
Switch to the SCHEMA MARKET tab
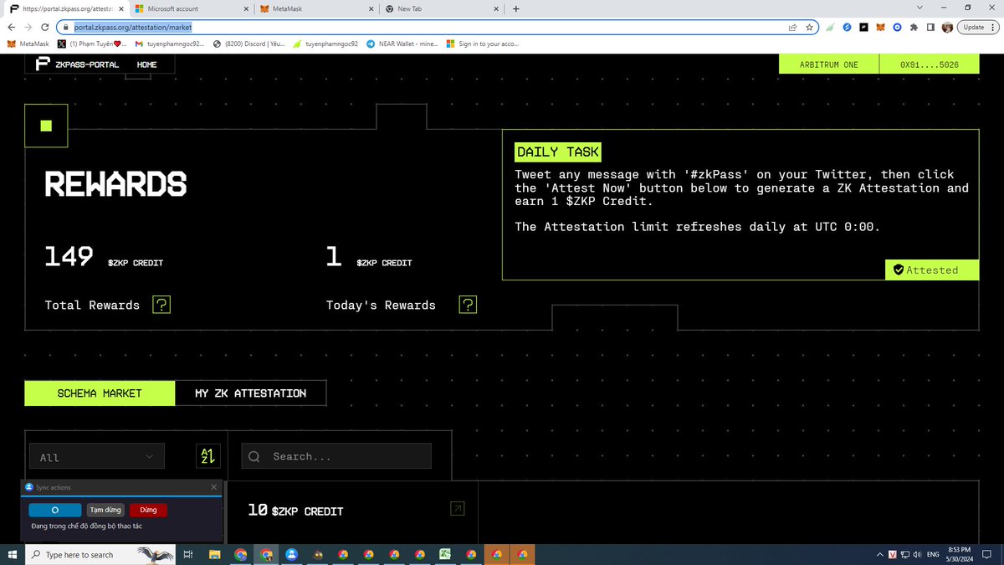coord(100,393)
